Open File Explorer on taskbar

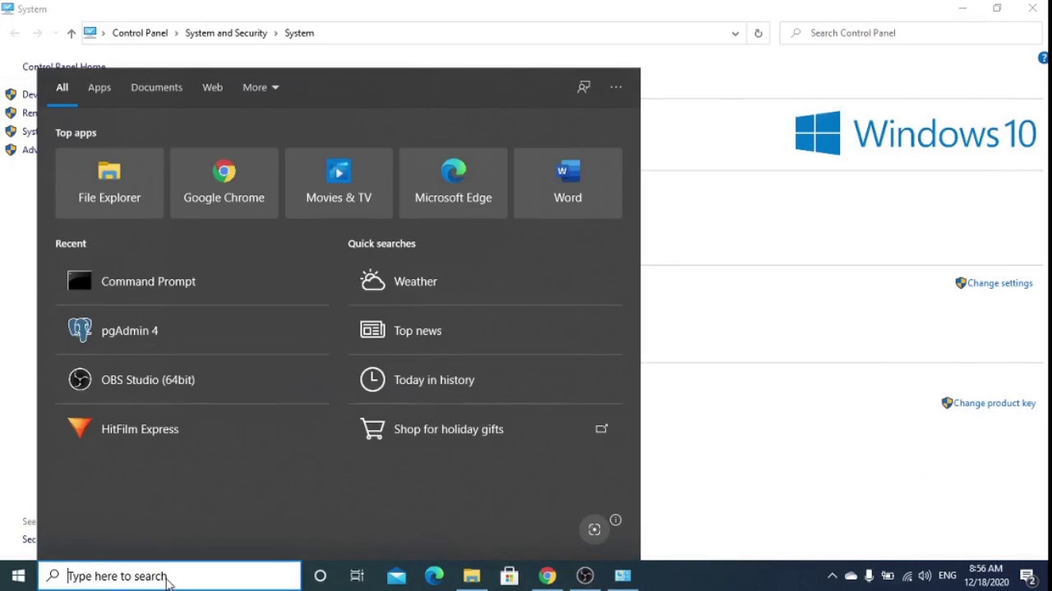tap(472, 576)
